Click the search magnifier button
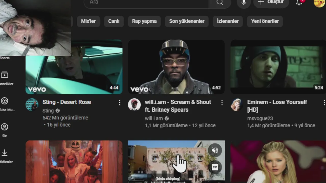This screenshot has height=183, width=326. coord(220,3)
